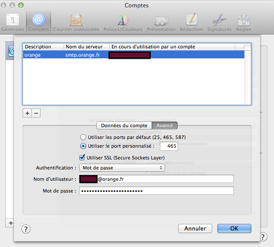
Task: Open help for the SMTP server sheet
Action: coord(26,229)
